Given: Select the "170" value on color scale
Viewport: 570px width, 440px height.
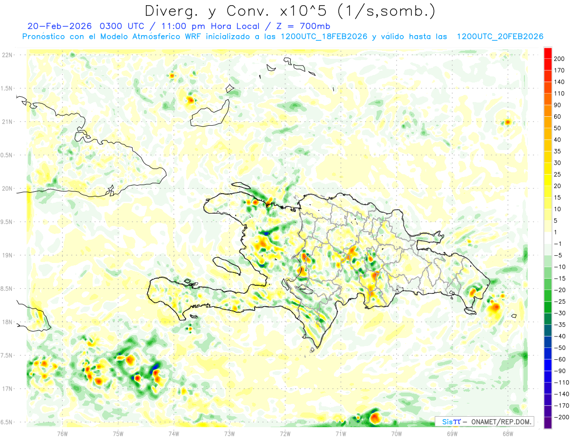Looking at the screenshot, I should point(559,70).
